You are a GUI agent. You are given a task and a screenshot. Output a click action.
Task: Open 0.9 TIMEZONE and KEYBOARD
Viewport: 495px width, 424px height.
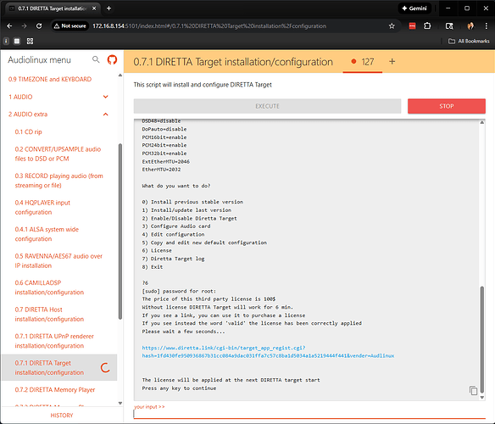[50, 79]
